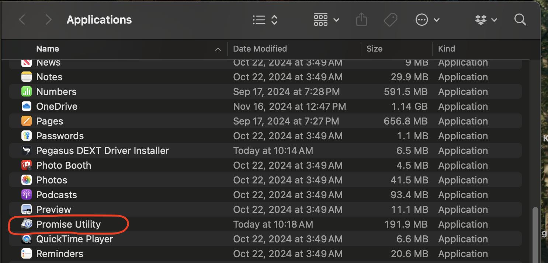Select the Promise Utility app icon
The height and width of the screenshot is (263, 548).
27,224
